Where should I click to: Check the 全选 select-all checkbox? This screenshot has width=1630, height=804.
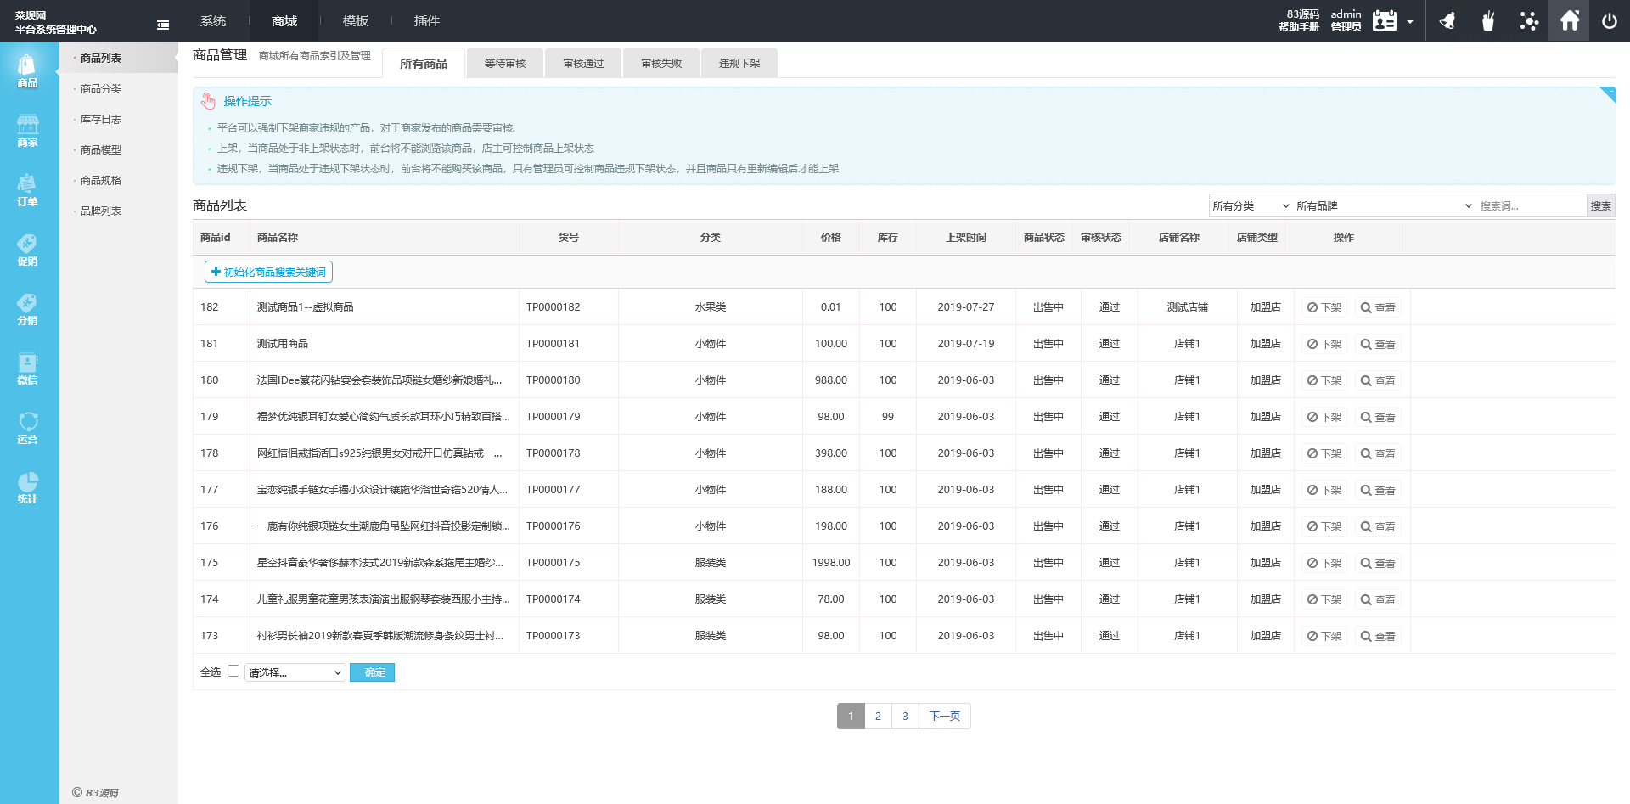(233, 671)
